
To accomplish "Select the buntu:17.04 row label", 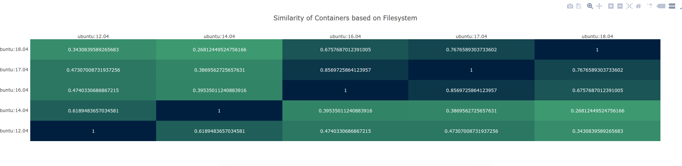I will click(14, 70).
